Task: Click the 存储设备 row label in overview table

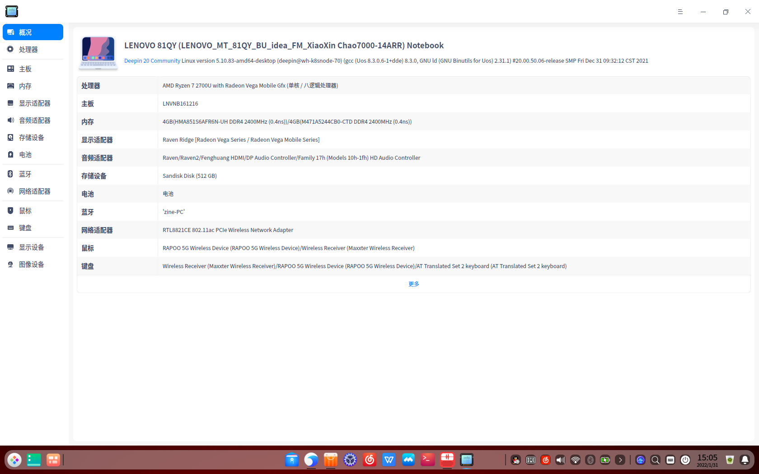Action: 94,176
